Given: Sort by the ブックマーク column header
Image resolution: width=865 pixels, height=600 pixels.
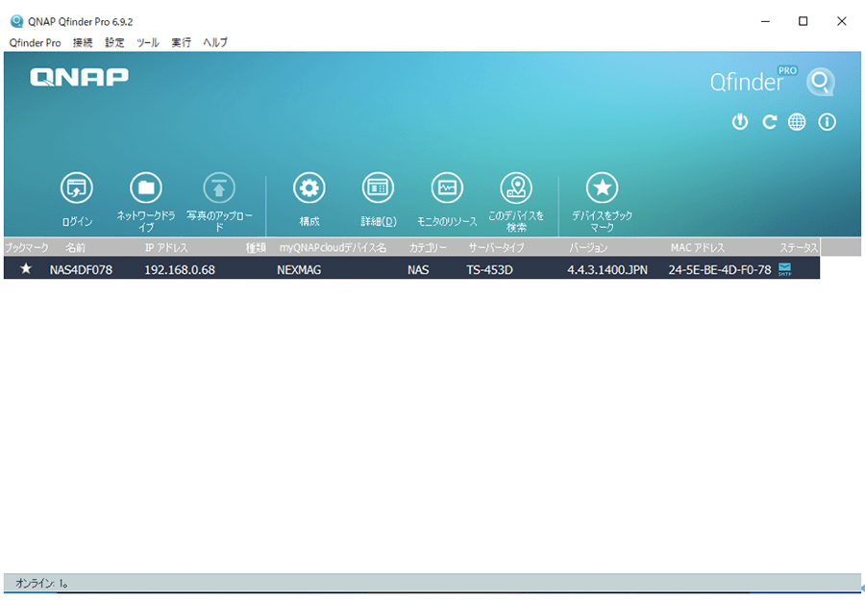Looking at the screenshot, I should tap(26, 248).
